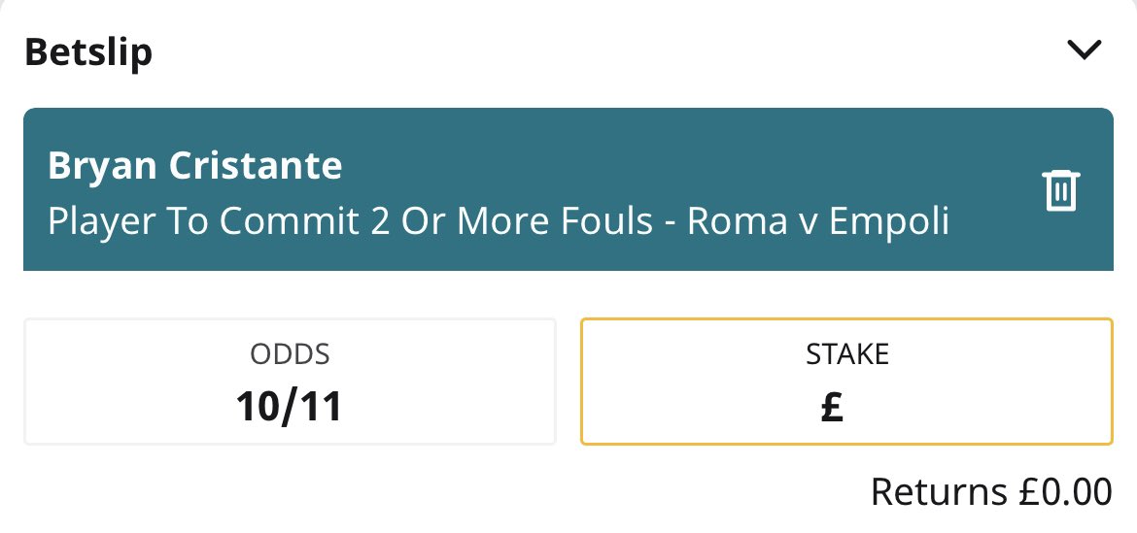Focus the Stake input field
The height and width of the screenshot is (533, 1137).
pos(845,382)
